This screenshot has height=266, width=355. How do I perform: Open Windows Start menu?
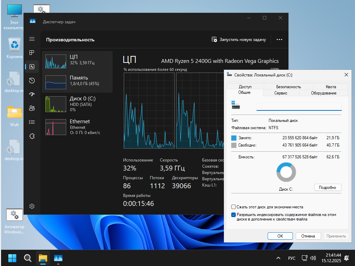(x=12, y=258)
